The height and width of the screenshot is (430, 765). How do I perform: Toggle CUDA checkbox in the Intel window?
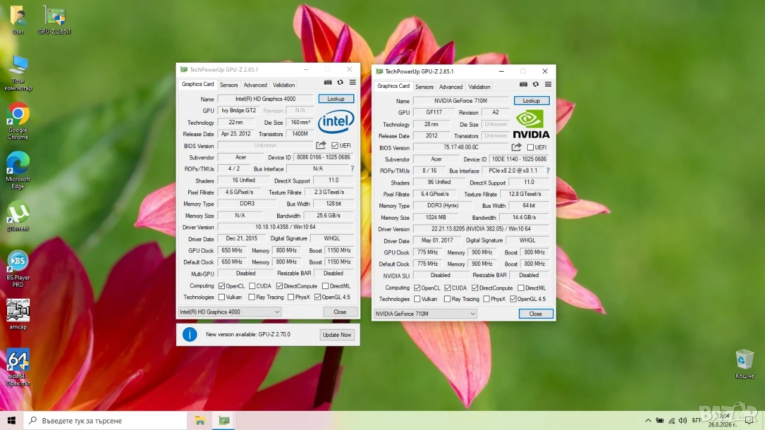coord(252,286)
